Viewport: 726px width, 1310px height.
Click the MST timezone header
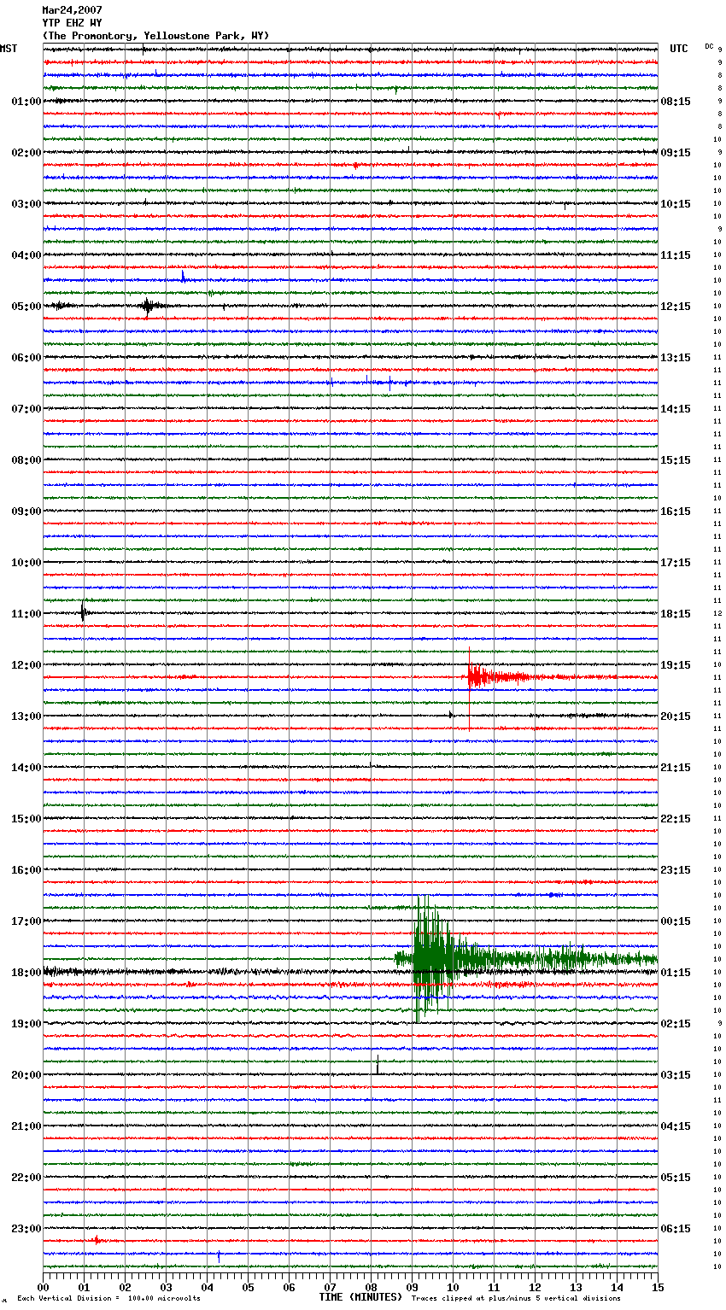tap(9, 49)
